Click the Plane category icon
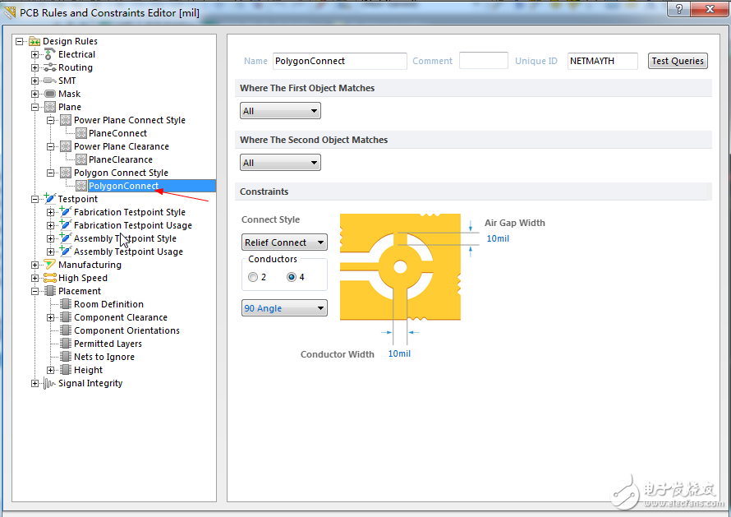The width and height of the screenshot is (731, 517). point(50,107)
